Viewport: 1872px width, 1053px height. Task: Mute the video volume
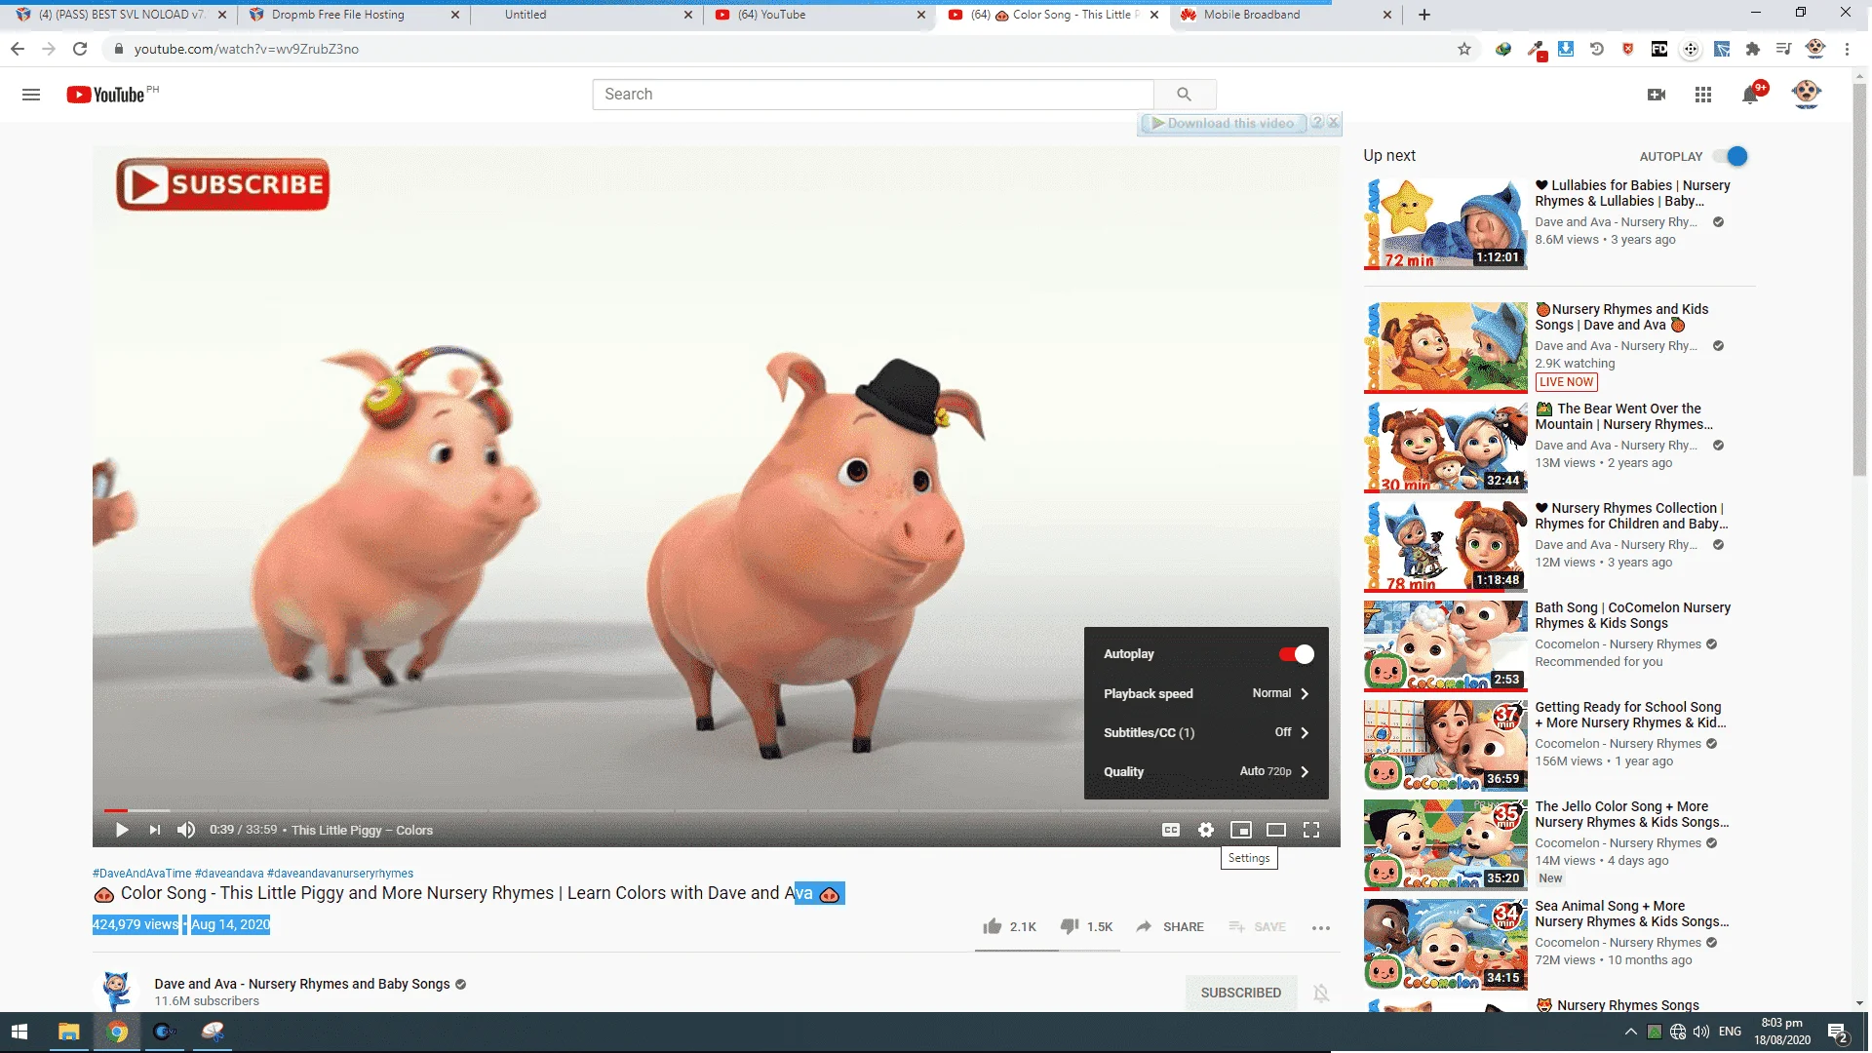[186, 830]
